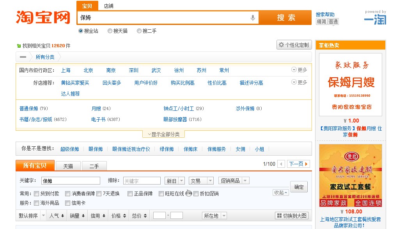Switch to large image grid view (切换到大图)

(x=291, y=216)
